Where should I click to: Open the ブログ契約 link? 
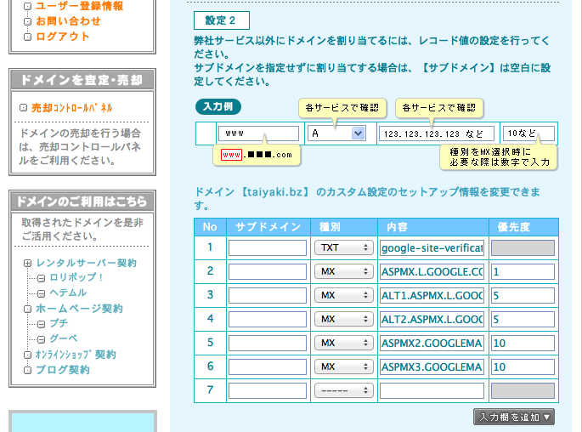coord(63,370)
